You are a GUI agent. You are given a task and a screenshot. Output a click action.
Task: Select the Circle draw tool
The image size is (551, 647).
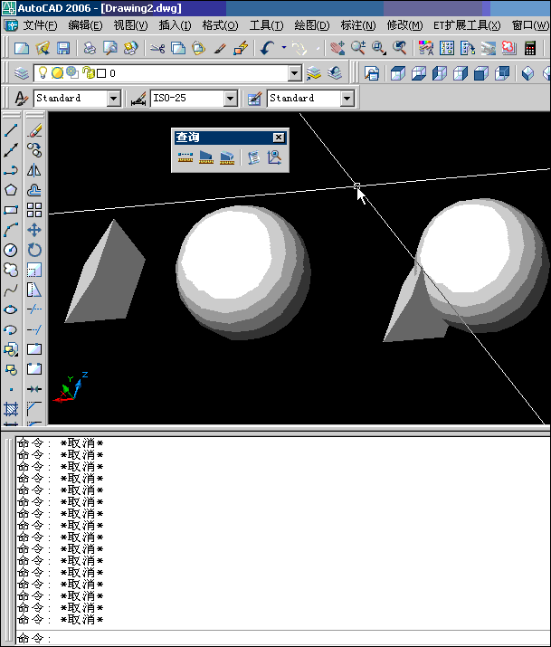click(x=11, y=250)
